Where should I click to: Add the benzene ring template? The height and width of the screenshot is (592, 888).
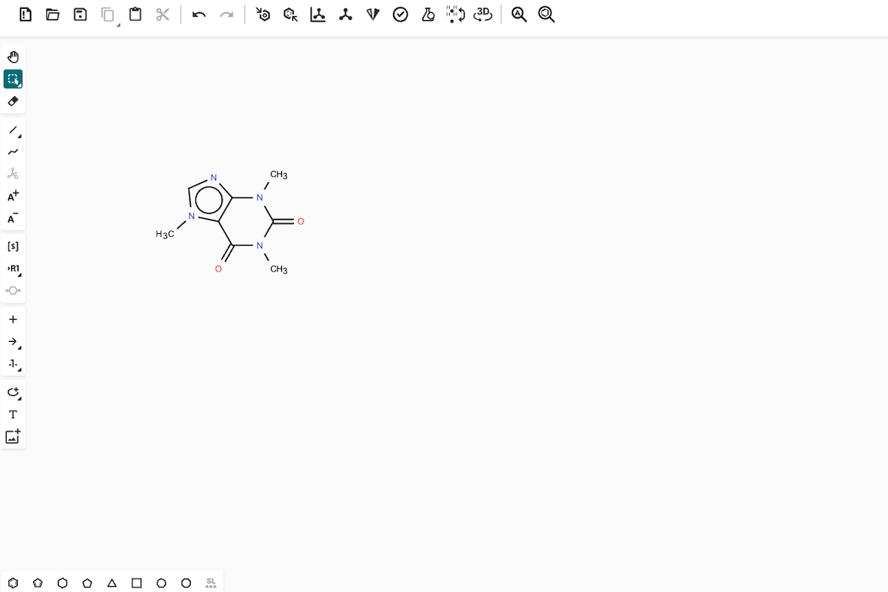(x=13, y=583)
